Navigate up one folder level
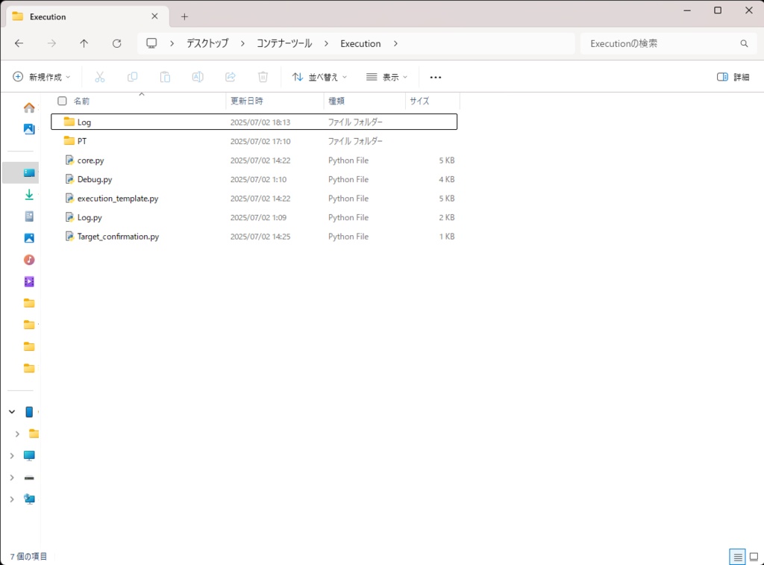 (84, 43)
